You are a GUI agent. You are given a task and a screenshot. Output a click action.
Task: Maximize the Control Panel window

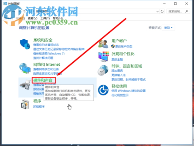[175, 4]
